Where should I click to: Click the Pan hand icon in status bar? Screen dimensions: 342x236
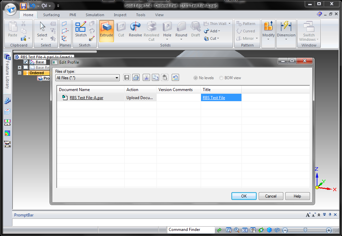[x=253, y=230]
